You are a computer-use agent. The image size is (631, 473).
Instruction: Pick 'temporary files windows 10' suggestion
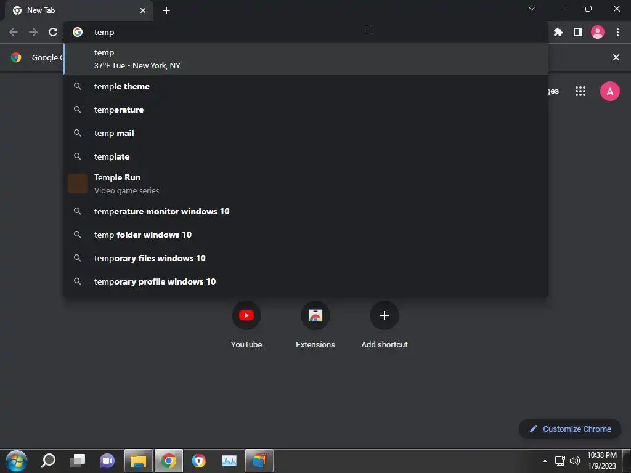[x=306, y=258]
